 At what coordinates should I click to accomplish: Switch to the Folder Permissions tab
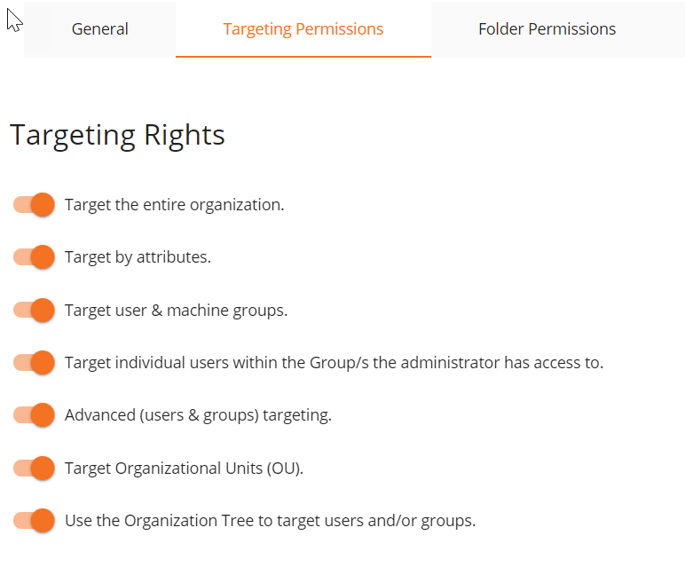tap(547, 29)
